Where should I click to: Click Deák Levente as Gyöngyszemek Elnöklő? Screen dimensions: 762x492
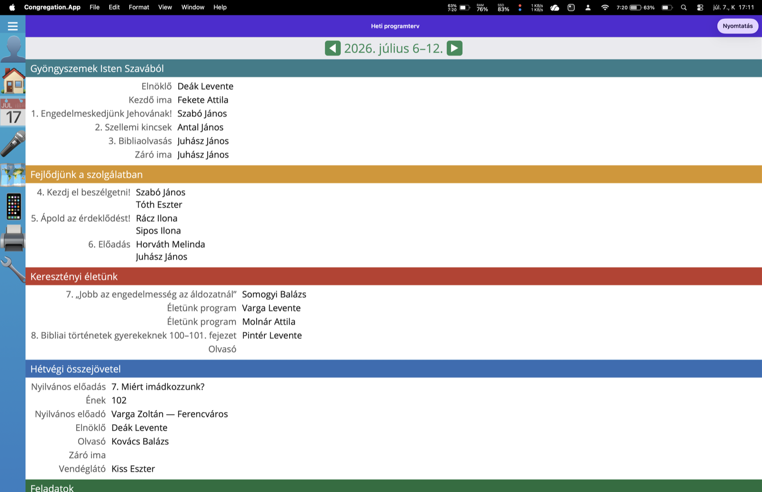pos(205,86)
